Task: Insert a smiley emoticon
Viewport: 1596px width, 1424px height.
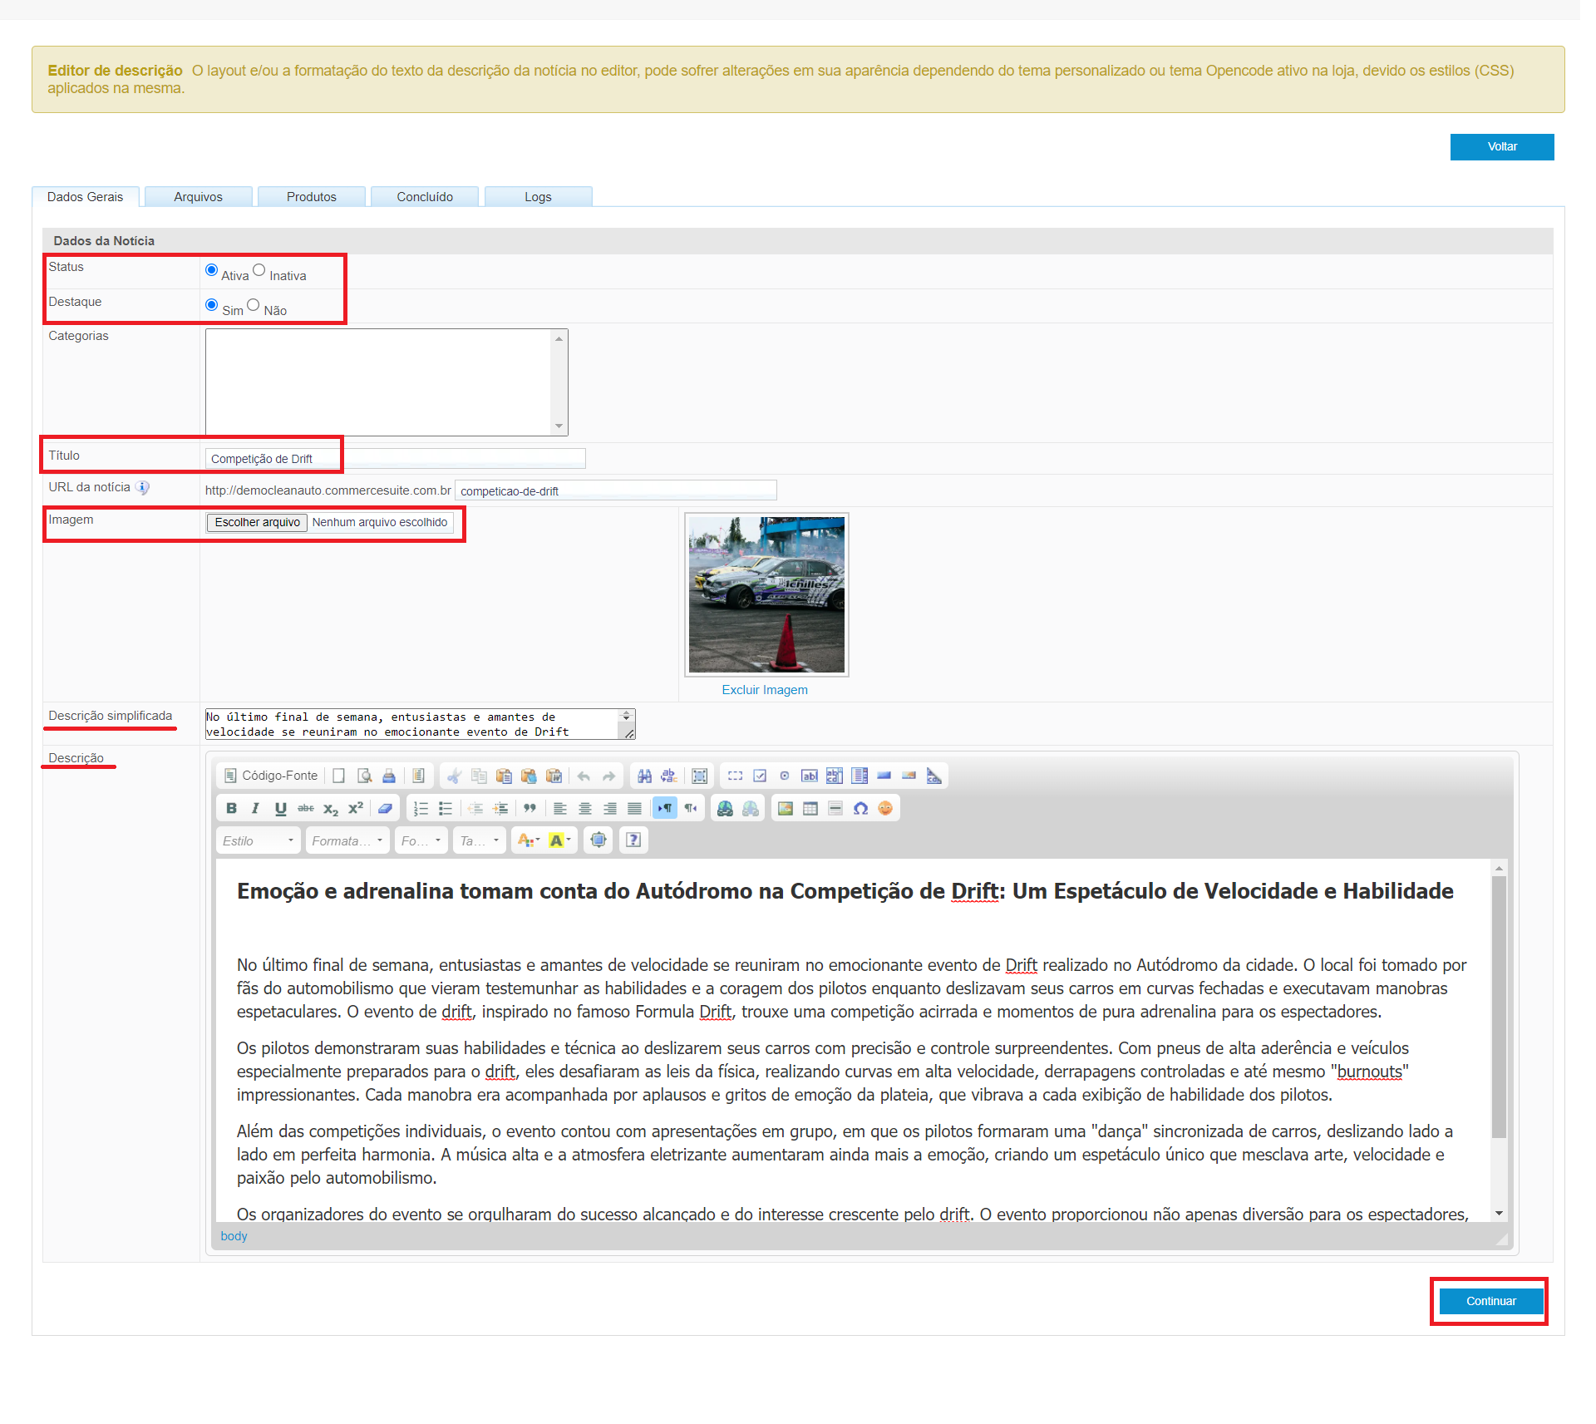Action: pyautogui.click(x=885, y=808)
